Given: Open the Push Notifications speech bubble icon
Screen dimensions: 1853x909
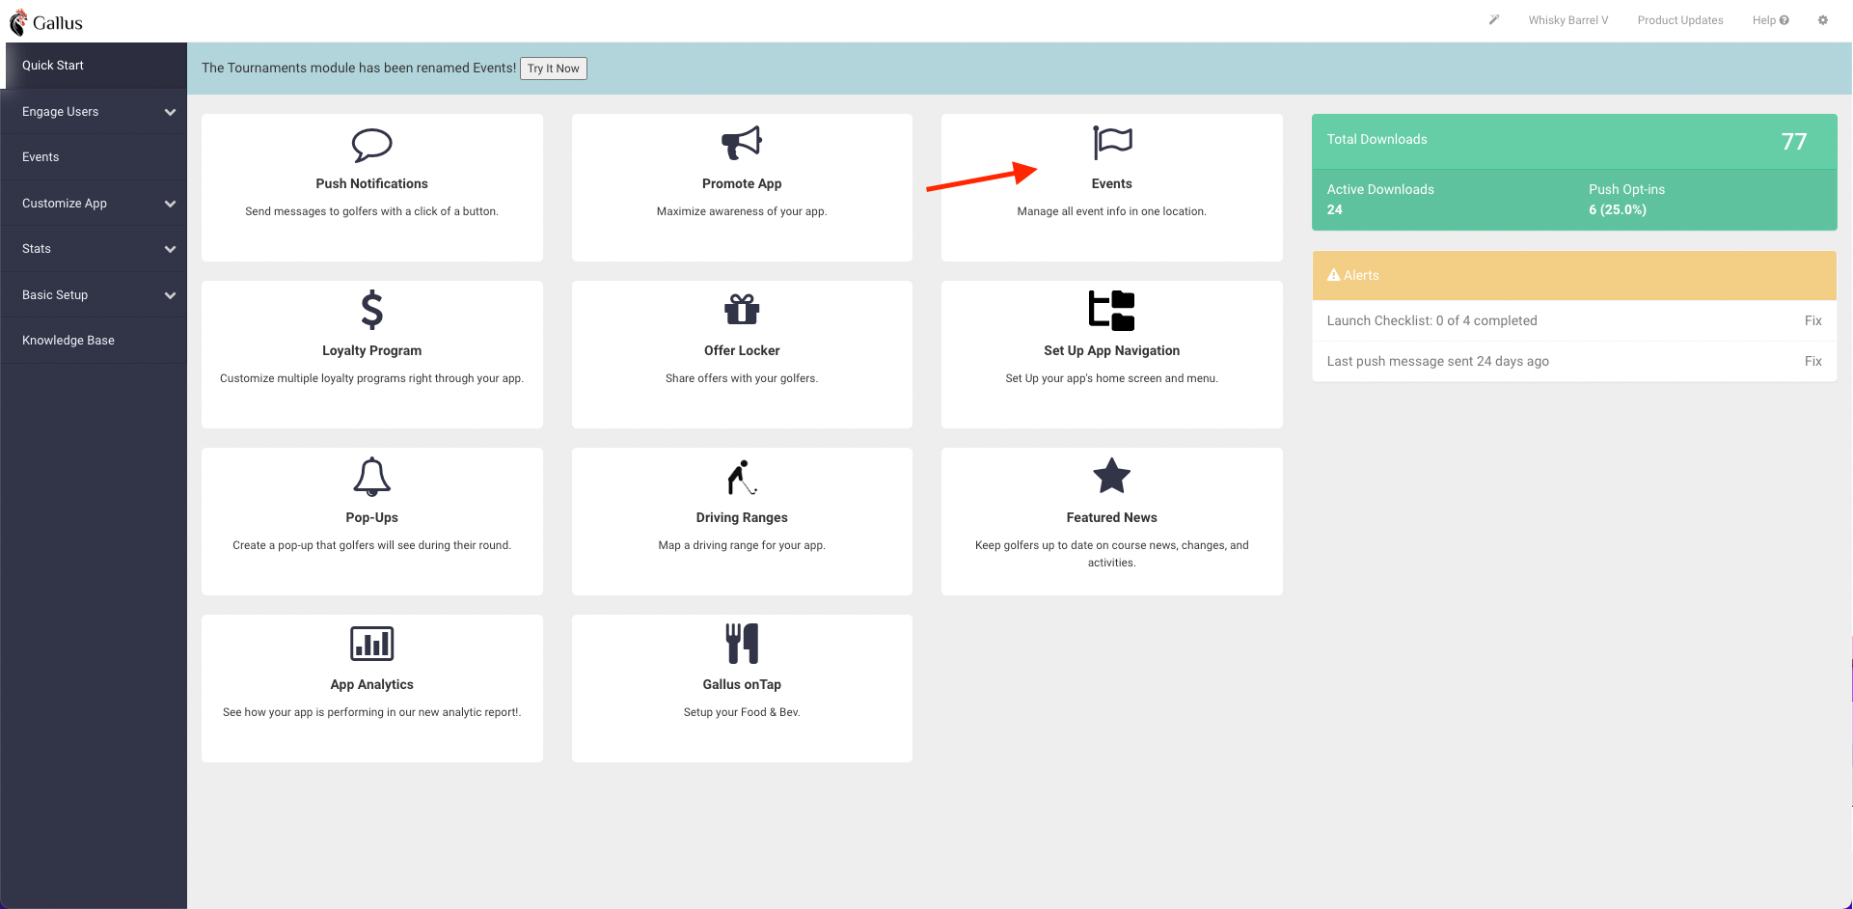Looking at the screenshot, I should pos(371,145).
